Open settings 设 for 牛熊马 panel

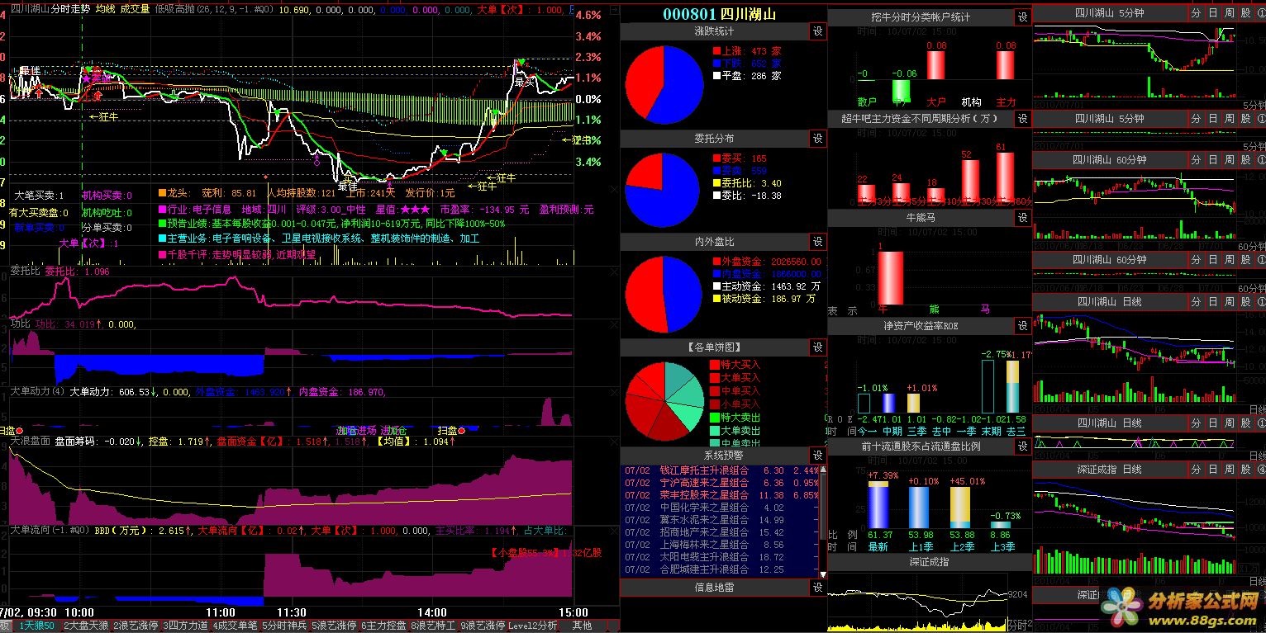(1023, 218)
